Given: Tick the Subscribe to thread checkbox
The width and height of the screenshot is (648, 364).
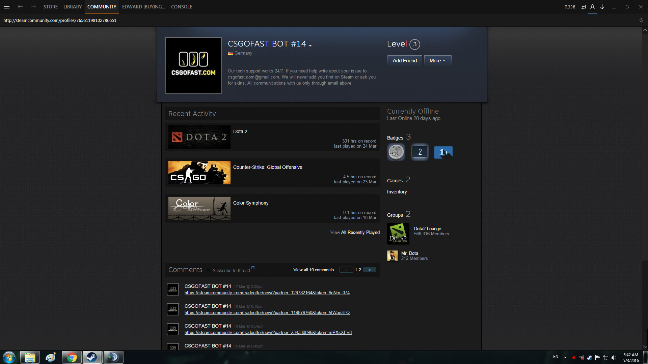Looking at the screenshot, I should point(210,271).
